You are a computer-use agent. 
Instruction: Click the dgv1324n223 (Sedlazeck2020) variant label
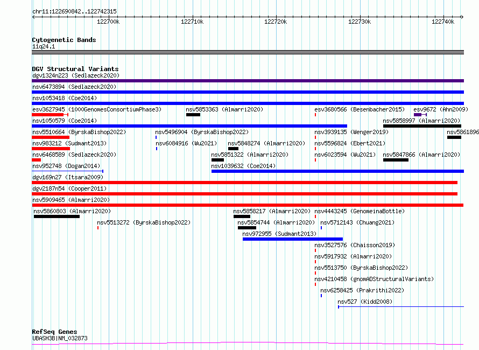click(76, 75)
